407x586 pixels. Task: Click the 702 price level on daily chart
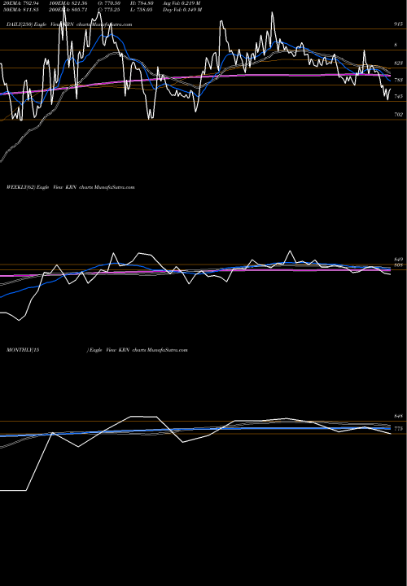[398, 115]
